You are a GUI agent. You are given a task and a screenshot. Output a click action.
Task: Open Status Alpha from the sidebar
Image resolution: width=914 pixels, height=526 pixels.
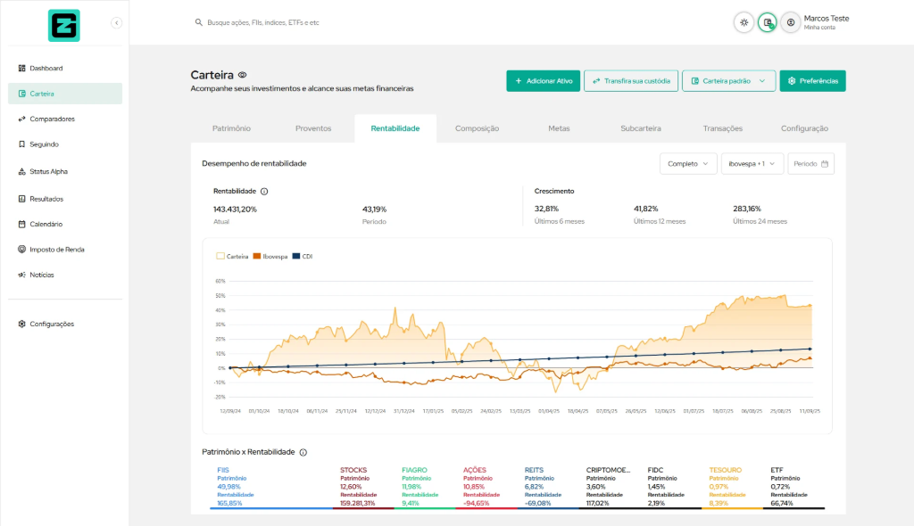(x=48, y=171)
